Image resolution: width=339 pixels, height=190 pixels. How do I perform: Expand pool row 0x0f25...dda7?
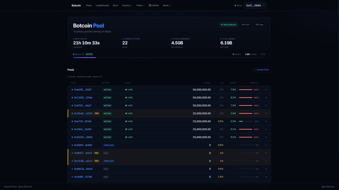(x=266, y=106)
